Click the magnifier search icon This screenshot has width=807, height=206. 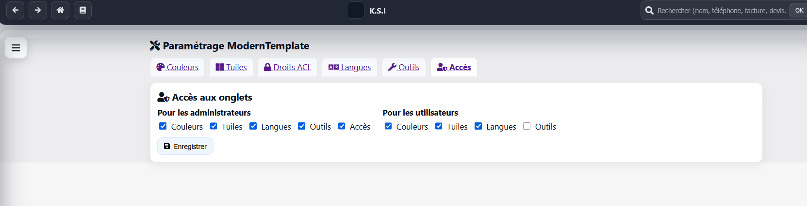(649, 11)
